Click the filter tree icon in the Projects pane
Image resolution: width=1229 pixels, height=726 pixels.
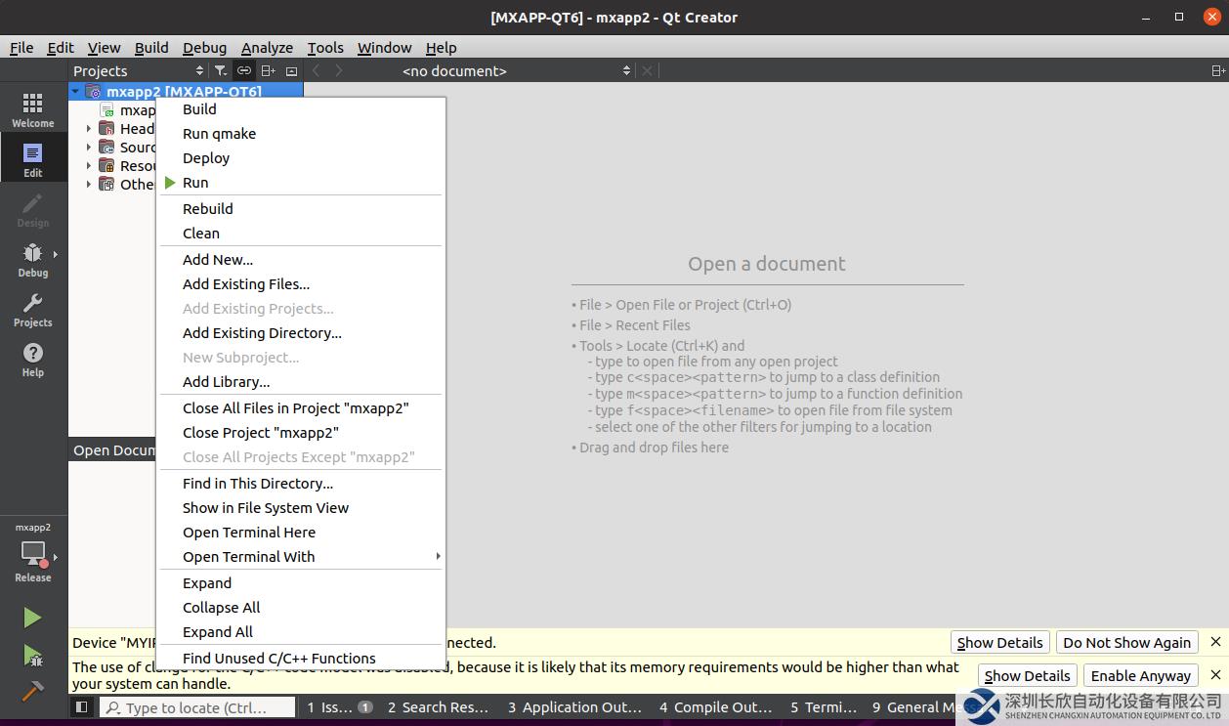[221, 70]
